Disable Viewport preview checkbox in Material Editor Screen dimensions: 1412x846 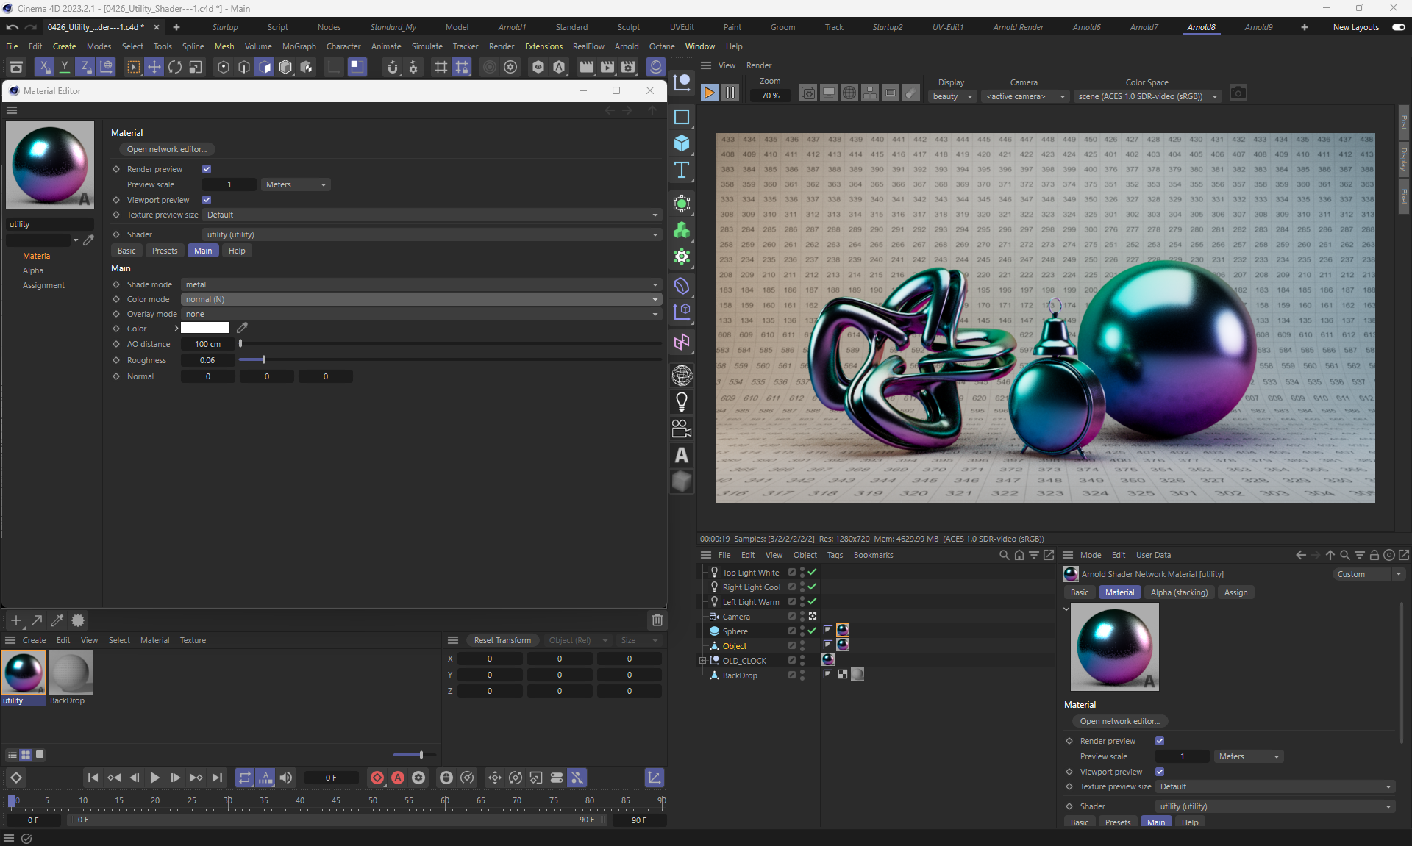(207, 200)
